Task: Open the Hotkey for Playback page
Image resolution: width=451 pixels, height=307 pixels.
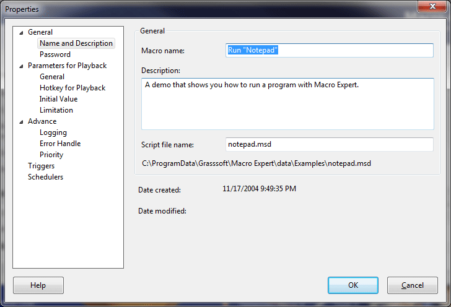Action: [72, 88]
